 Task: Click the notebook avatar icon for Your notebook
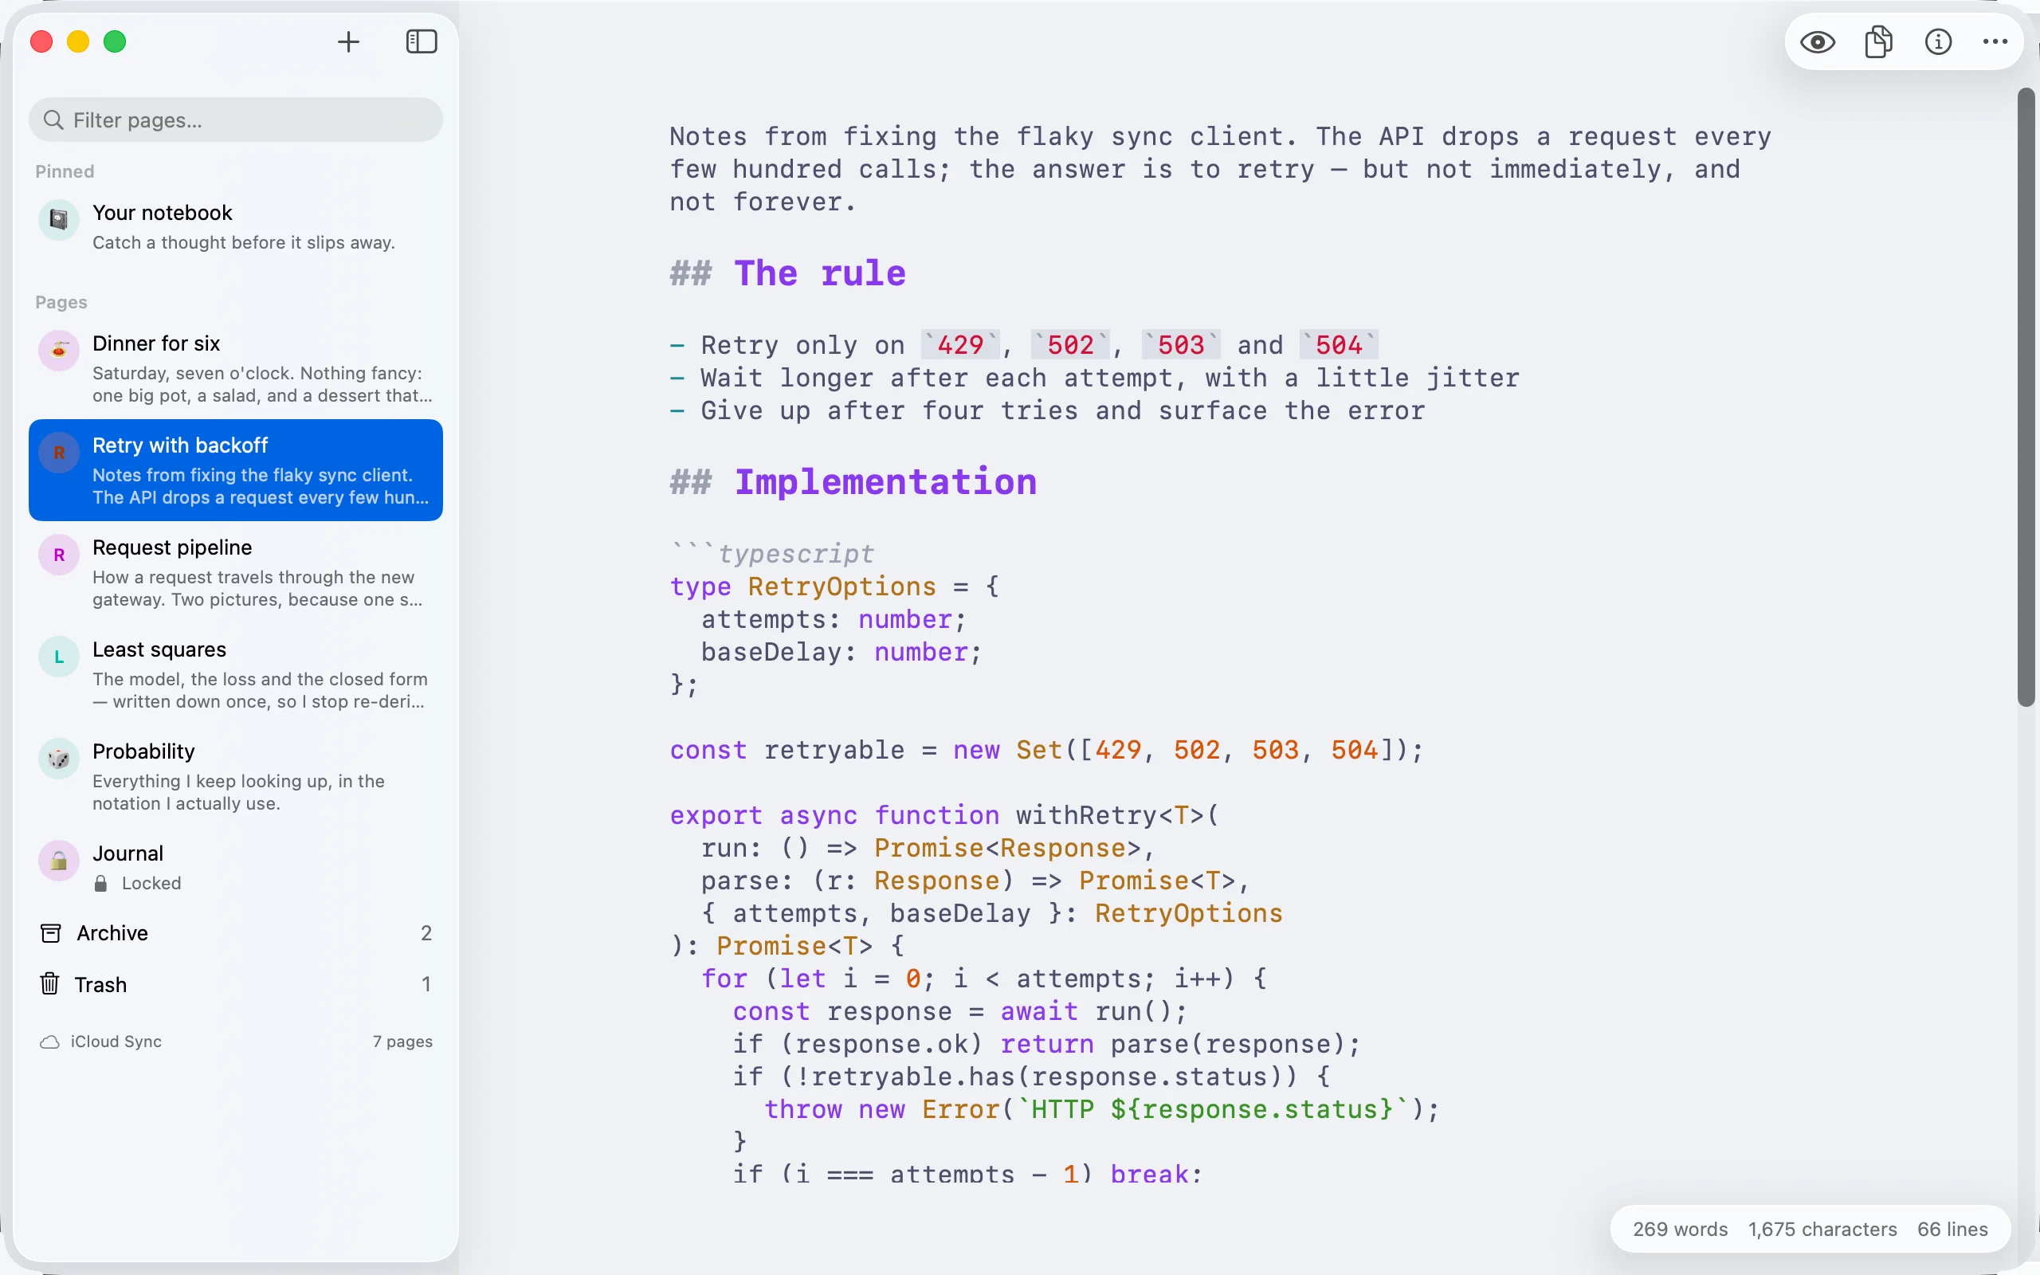click(x=59, y=220)
